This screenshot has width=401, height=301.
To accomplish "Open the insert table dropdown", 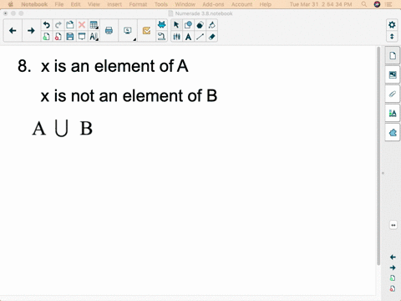I will click(94, 25).
